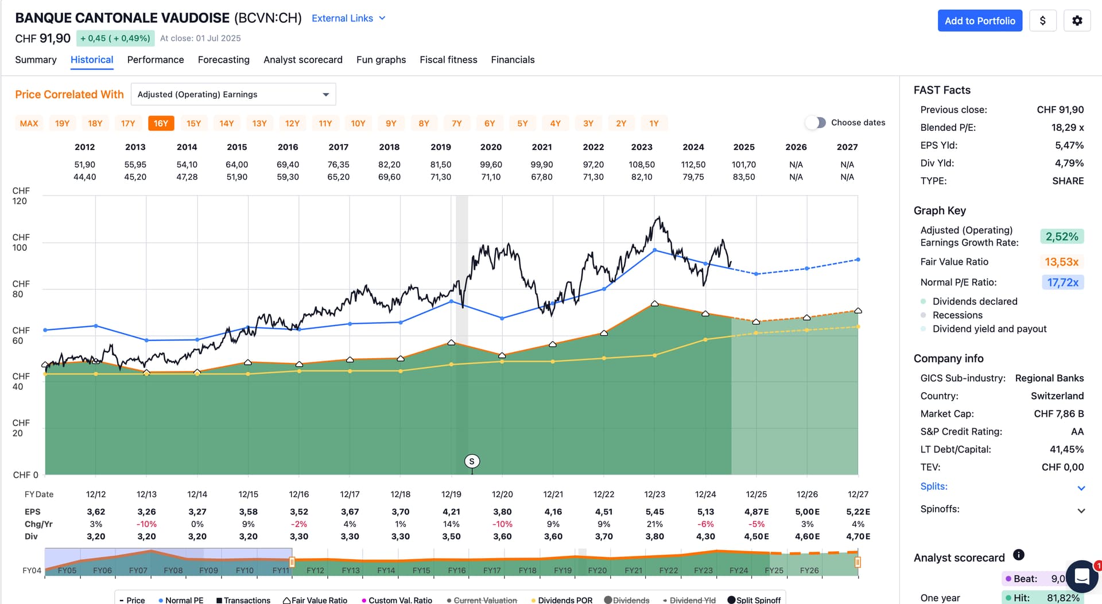1102x604 pixels.
Task: Click the 12/23 EPS value 5,45
Action: click(x=654, y=512)
